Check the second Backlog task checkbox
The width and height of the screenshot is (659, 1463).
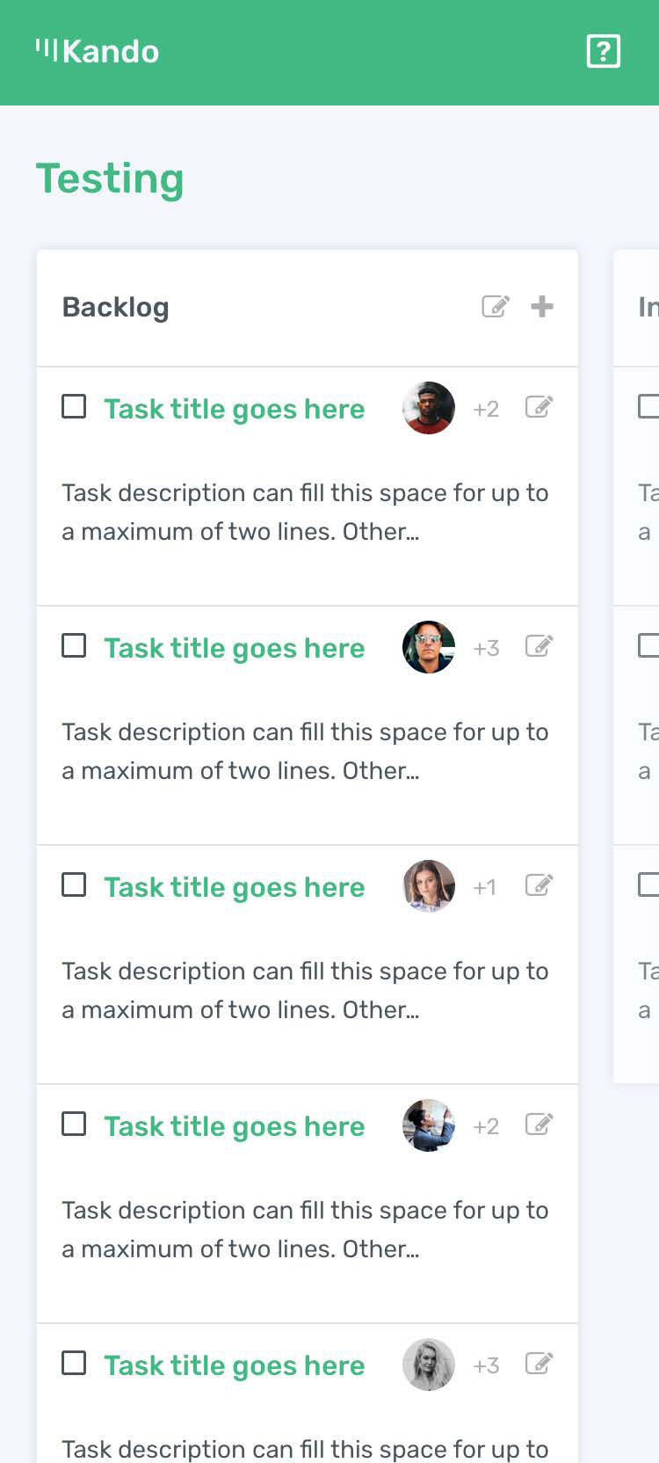[74, 646]
